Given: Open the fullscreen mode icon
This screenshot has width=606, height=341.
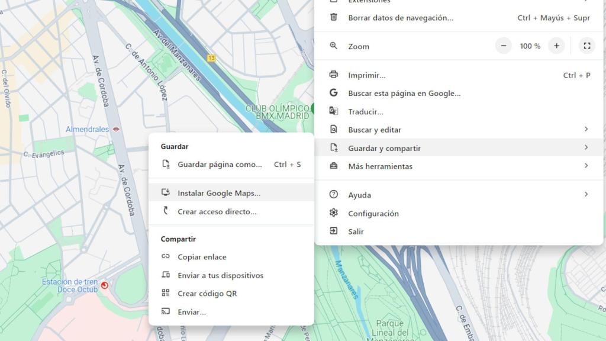Looking at the screenshot, I should click(587, 46).
